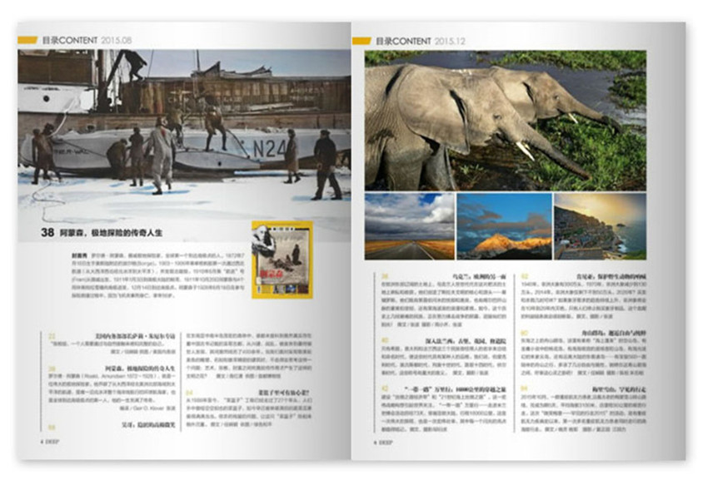Open the polar expedition seaplane photo
The width and height of the screenshot is (708, 480).
(184, 133)
